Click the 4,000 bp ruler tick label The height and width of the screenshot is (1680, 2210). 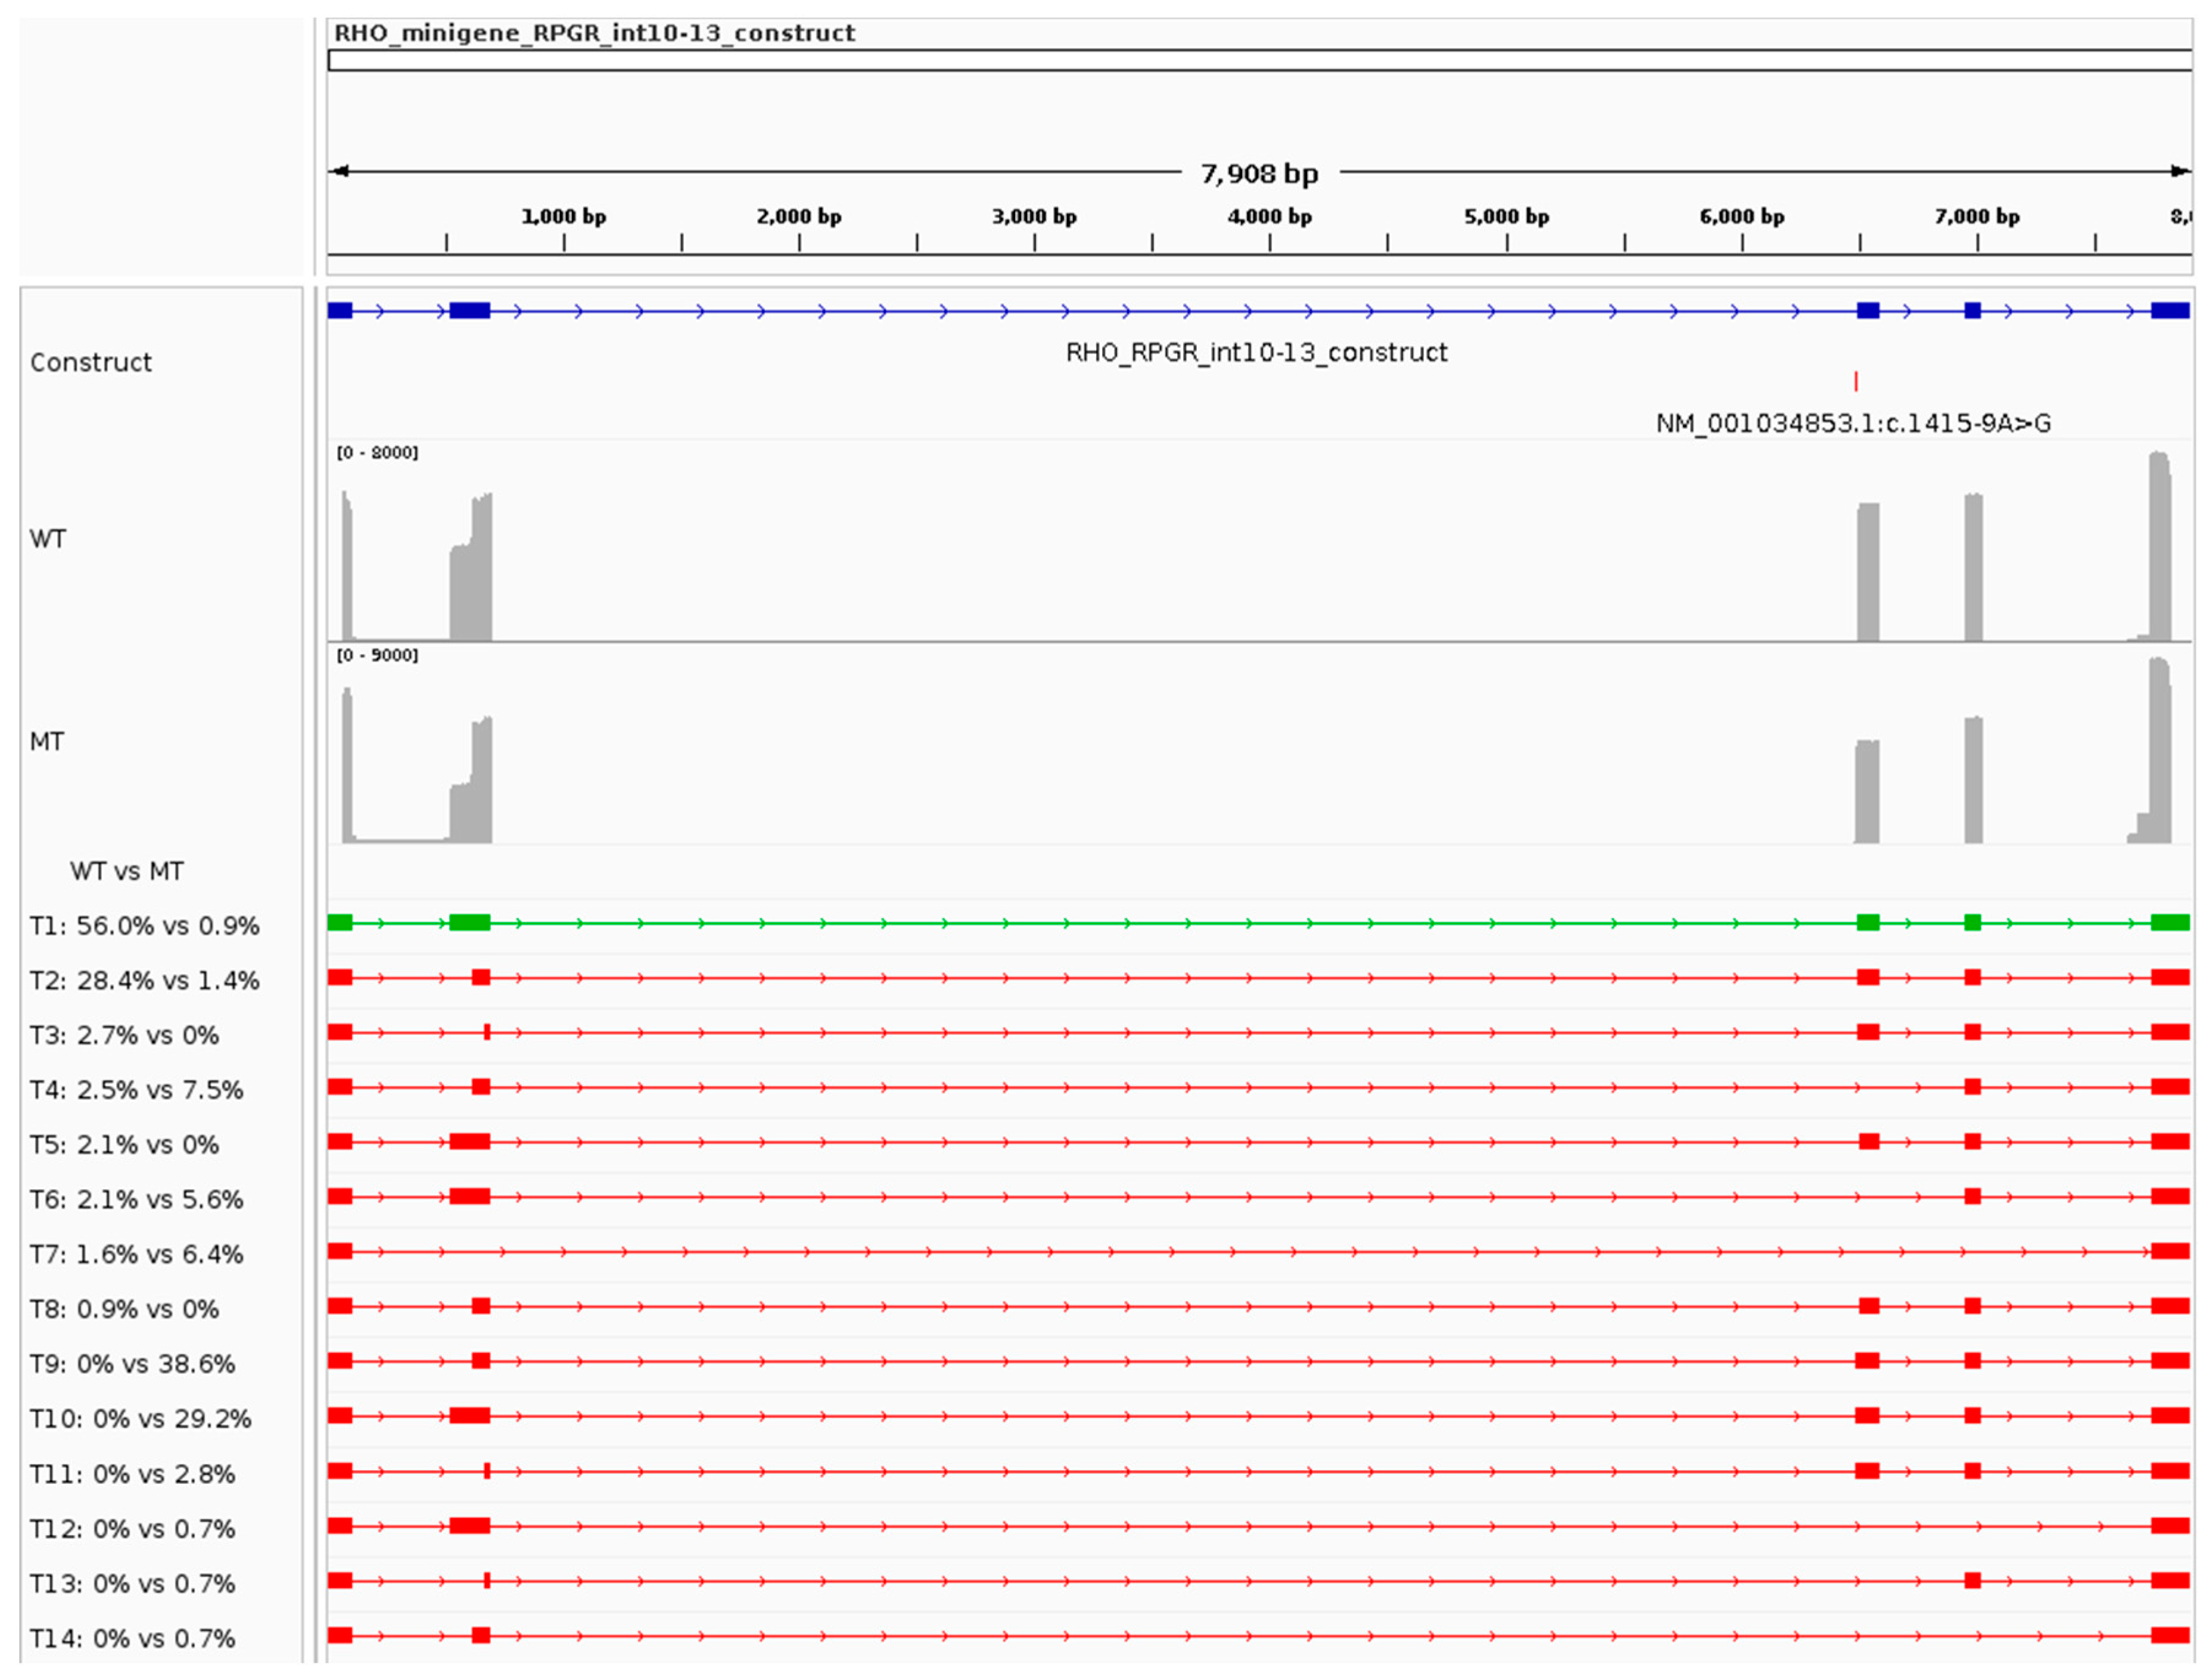tap(1269, 216)
